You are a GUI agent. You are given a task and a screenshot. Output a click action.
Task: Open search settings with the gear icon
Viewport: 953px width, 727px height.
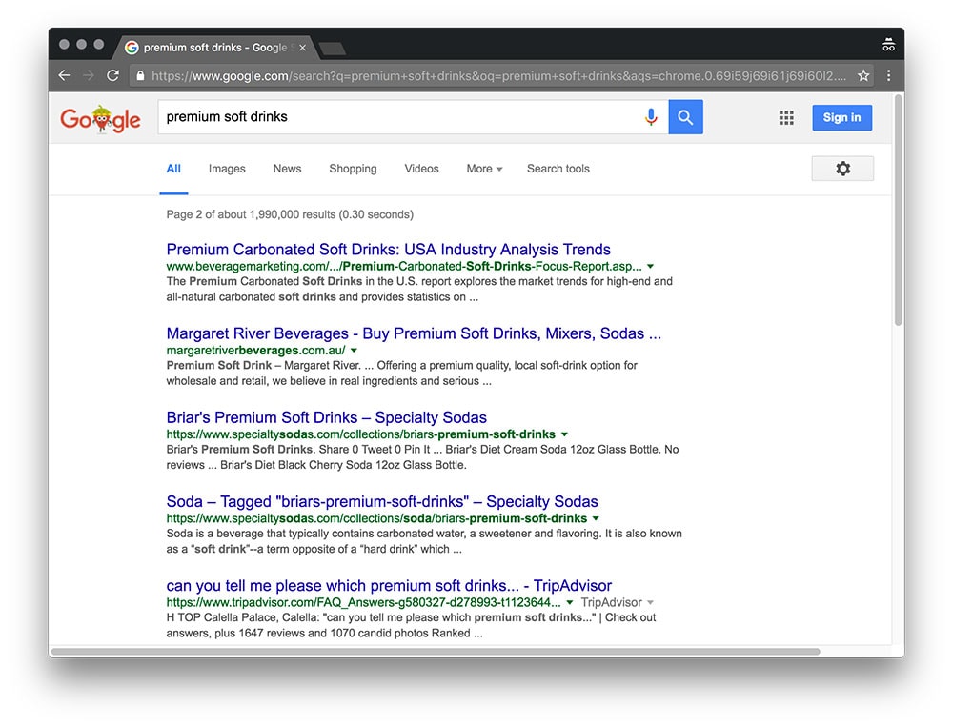(842, 169)
